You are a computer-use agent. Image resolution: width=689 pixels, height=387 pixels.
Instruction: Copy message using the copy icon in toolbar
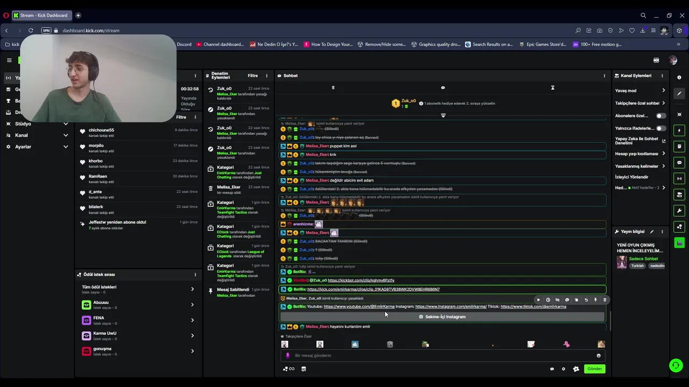point(576,300)
